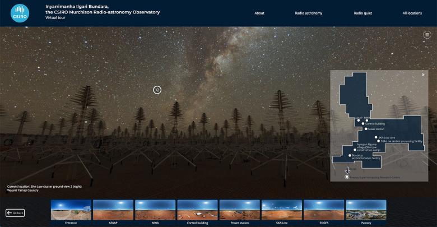This screenshot has width=437, height=227.
Task: Click the Virtual tour subtitle
Action: tap(55, 17)
